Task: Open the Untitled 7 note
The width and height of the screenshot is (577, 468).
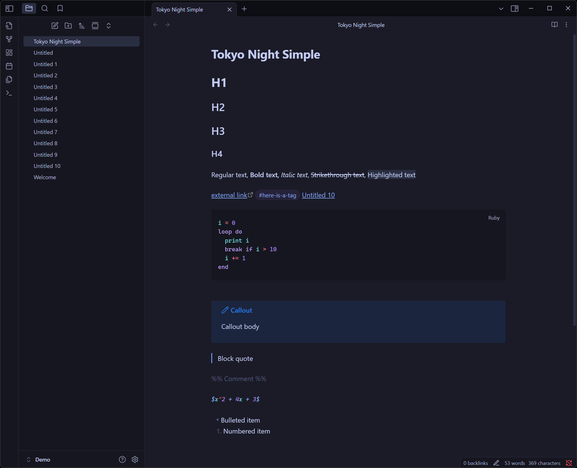Action: click(82, 132)
